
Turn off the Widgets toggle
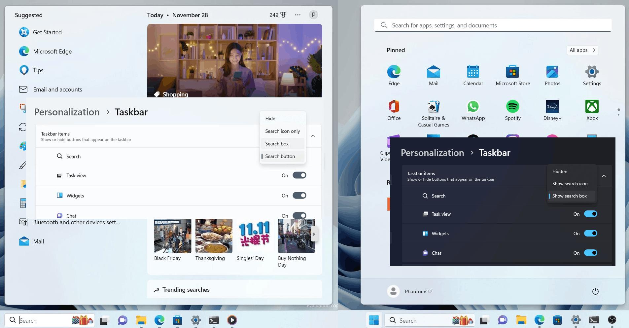click(x=299, y=195)
